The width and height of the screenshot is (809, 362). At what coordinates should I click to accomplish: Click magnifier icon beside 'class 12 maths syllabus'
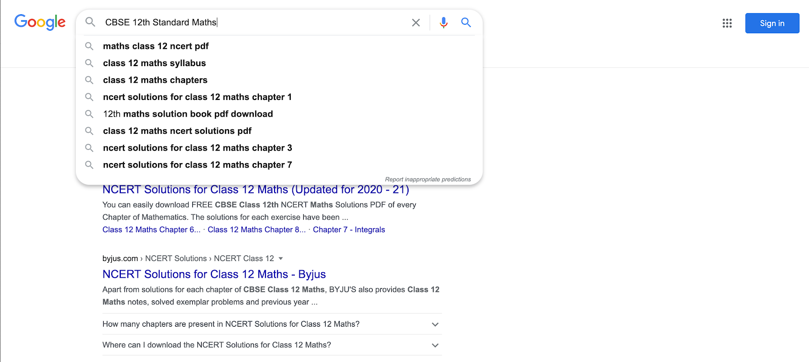click(x=89, y=63)
